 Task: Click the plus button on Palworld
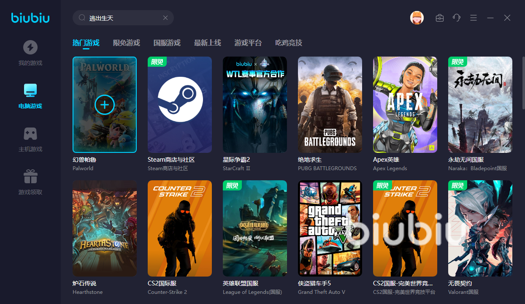105,105
